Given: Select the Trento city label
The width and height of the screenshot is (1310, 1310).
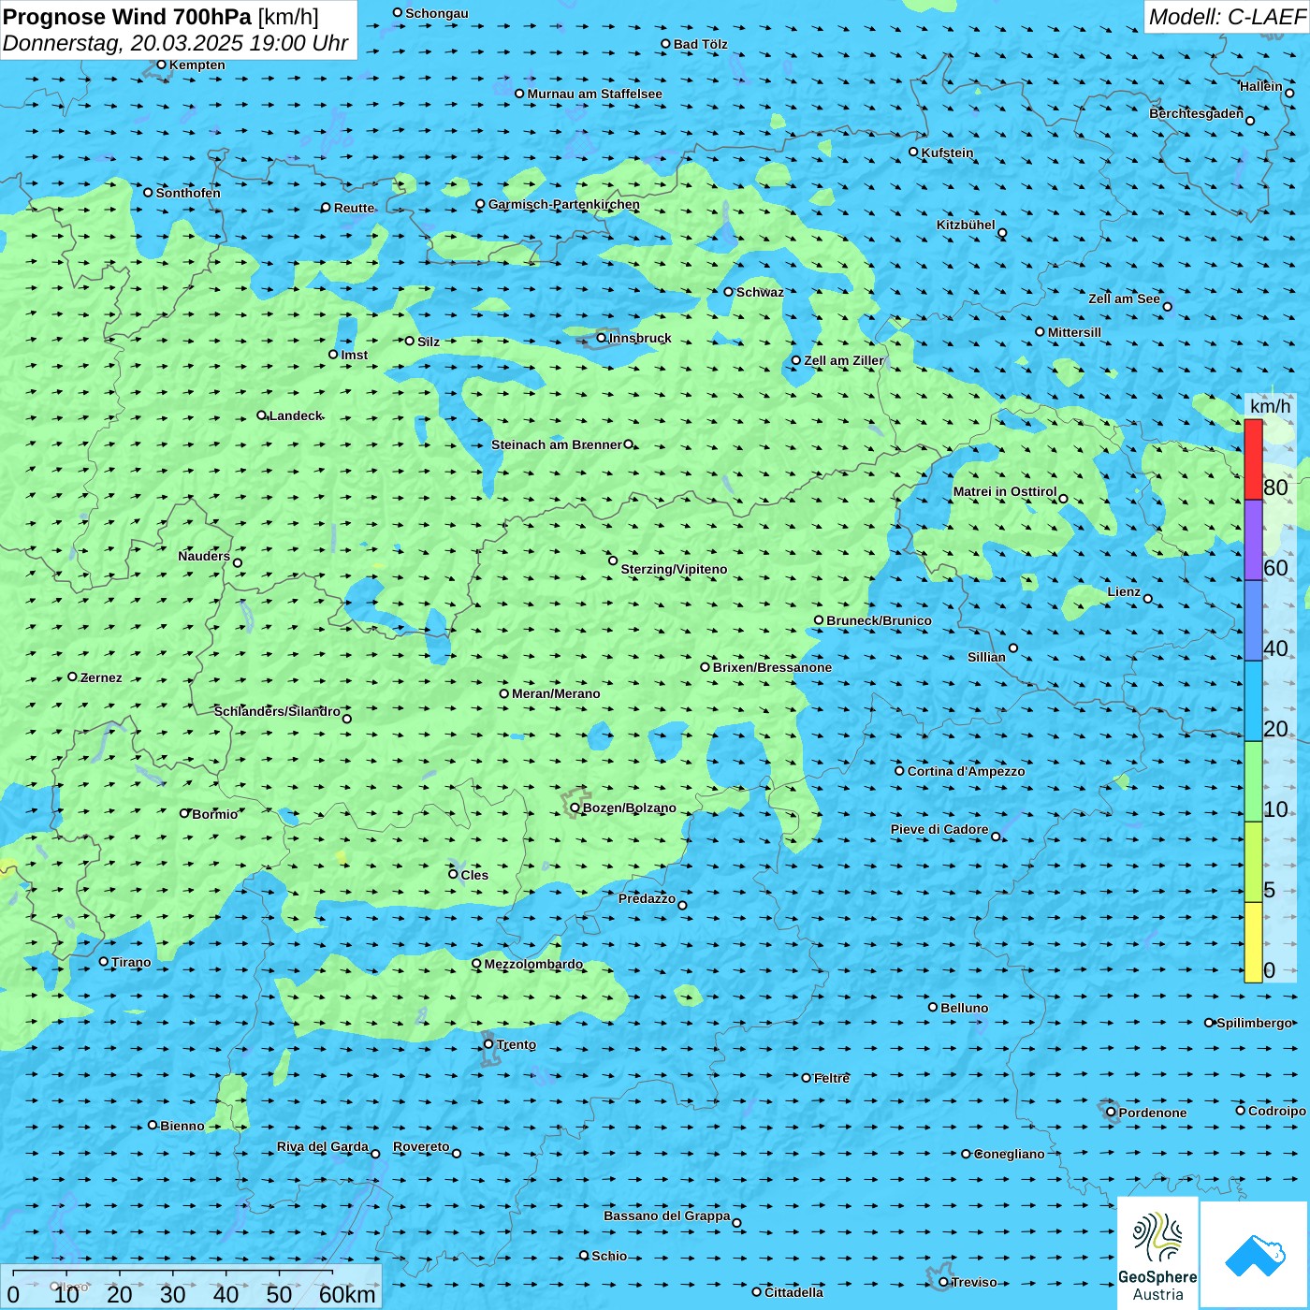Looking at the screenshot, I should [x=517, y=1044].
